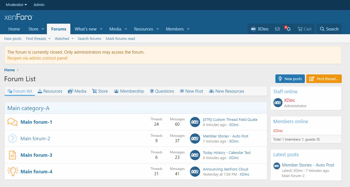Viewport: 350px width, 187px height.
Task: Open the envelope conversations inbox icon
Action: [277, 29]
